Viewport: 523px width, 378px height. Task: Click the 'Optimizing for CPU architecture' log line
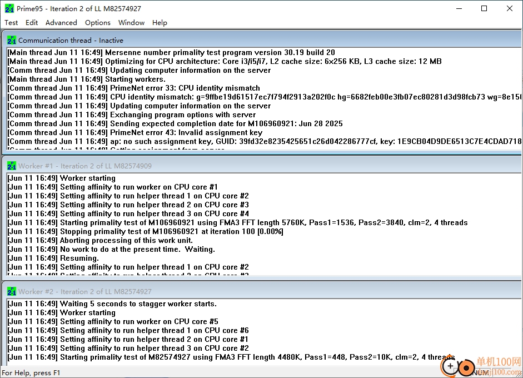[225, 62]
